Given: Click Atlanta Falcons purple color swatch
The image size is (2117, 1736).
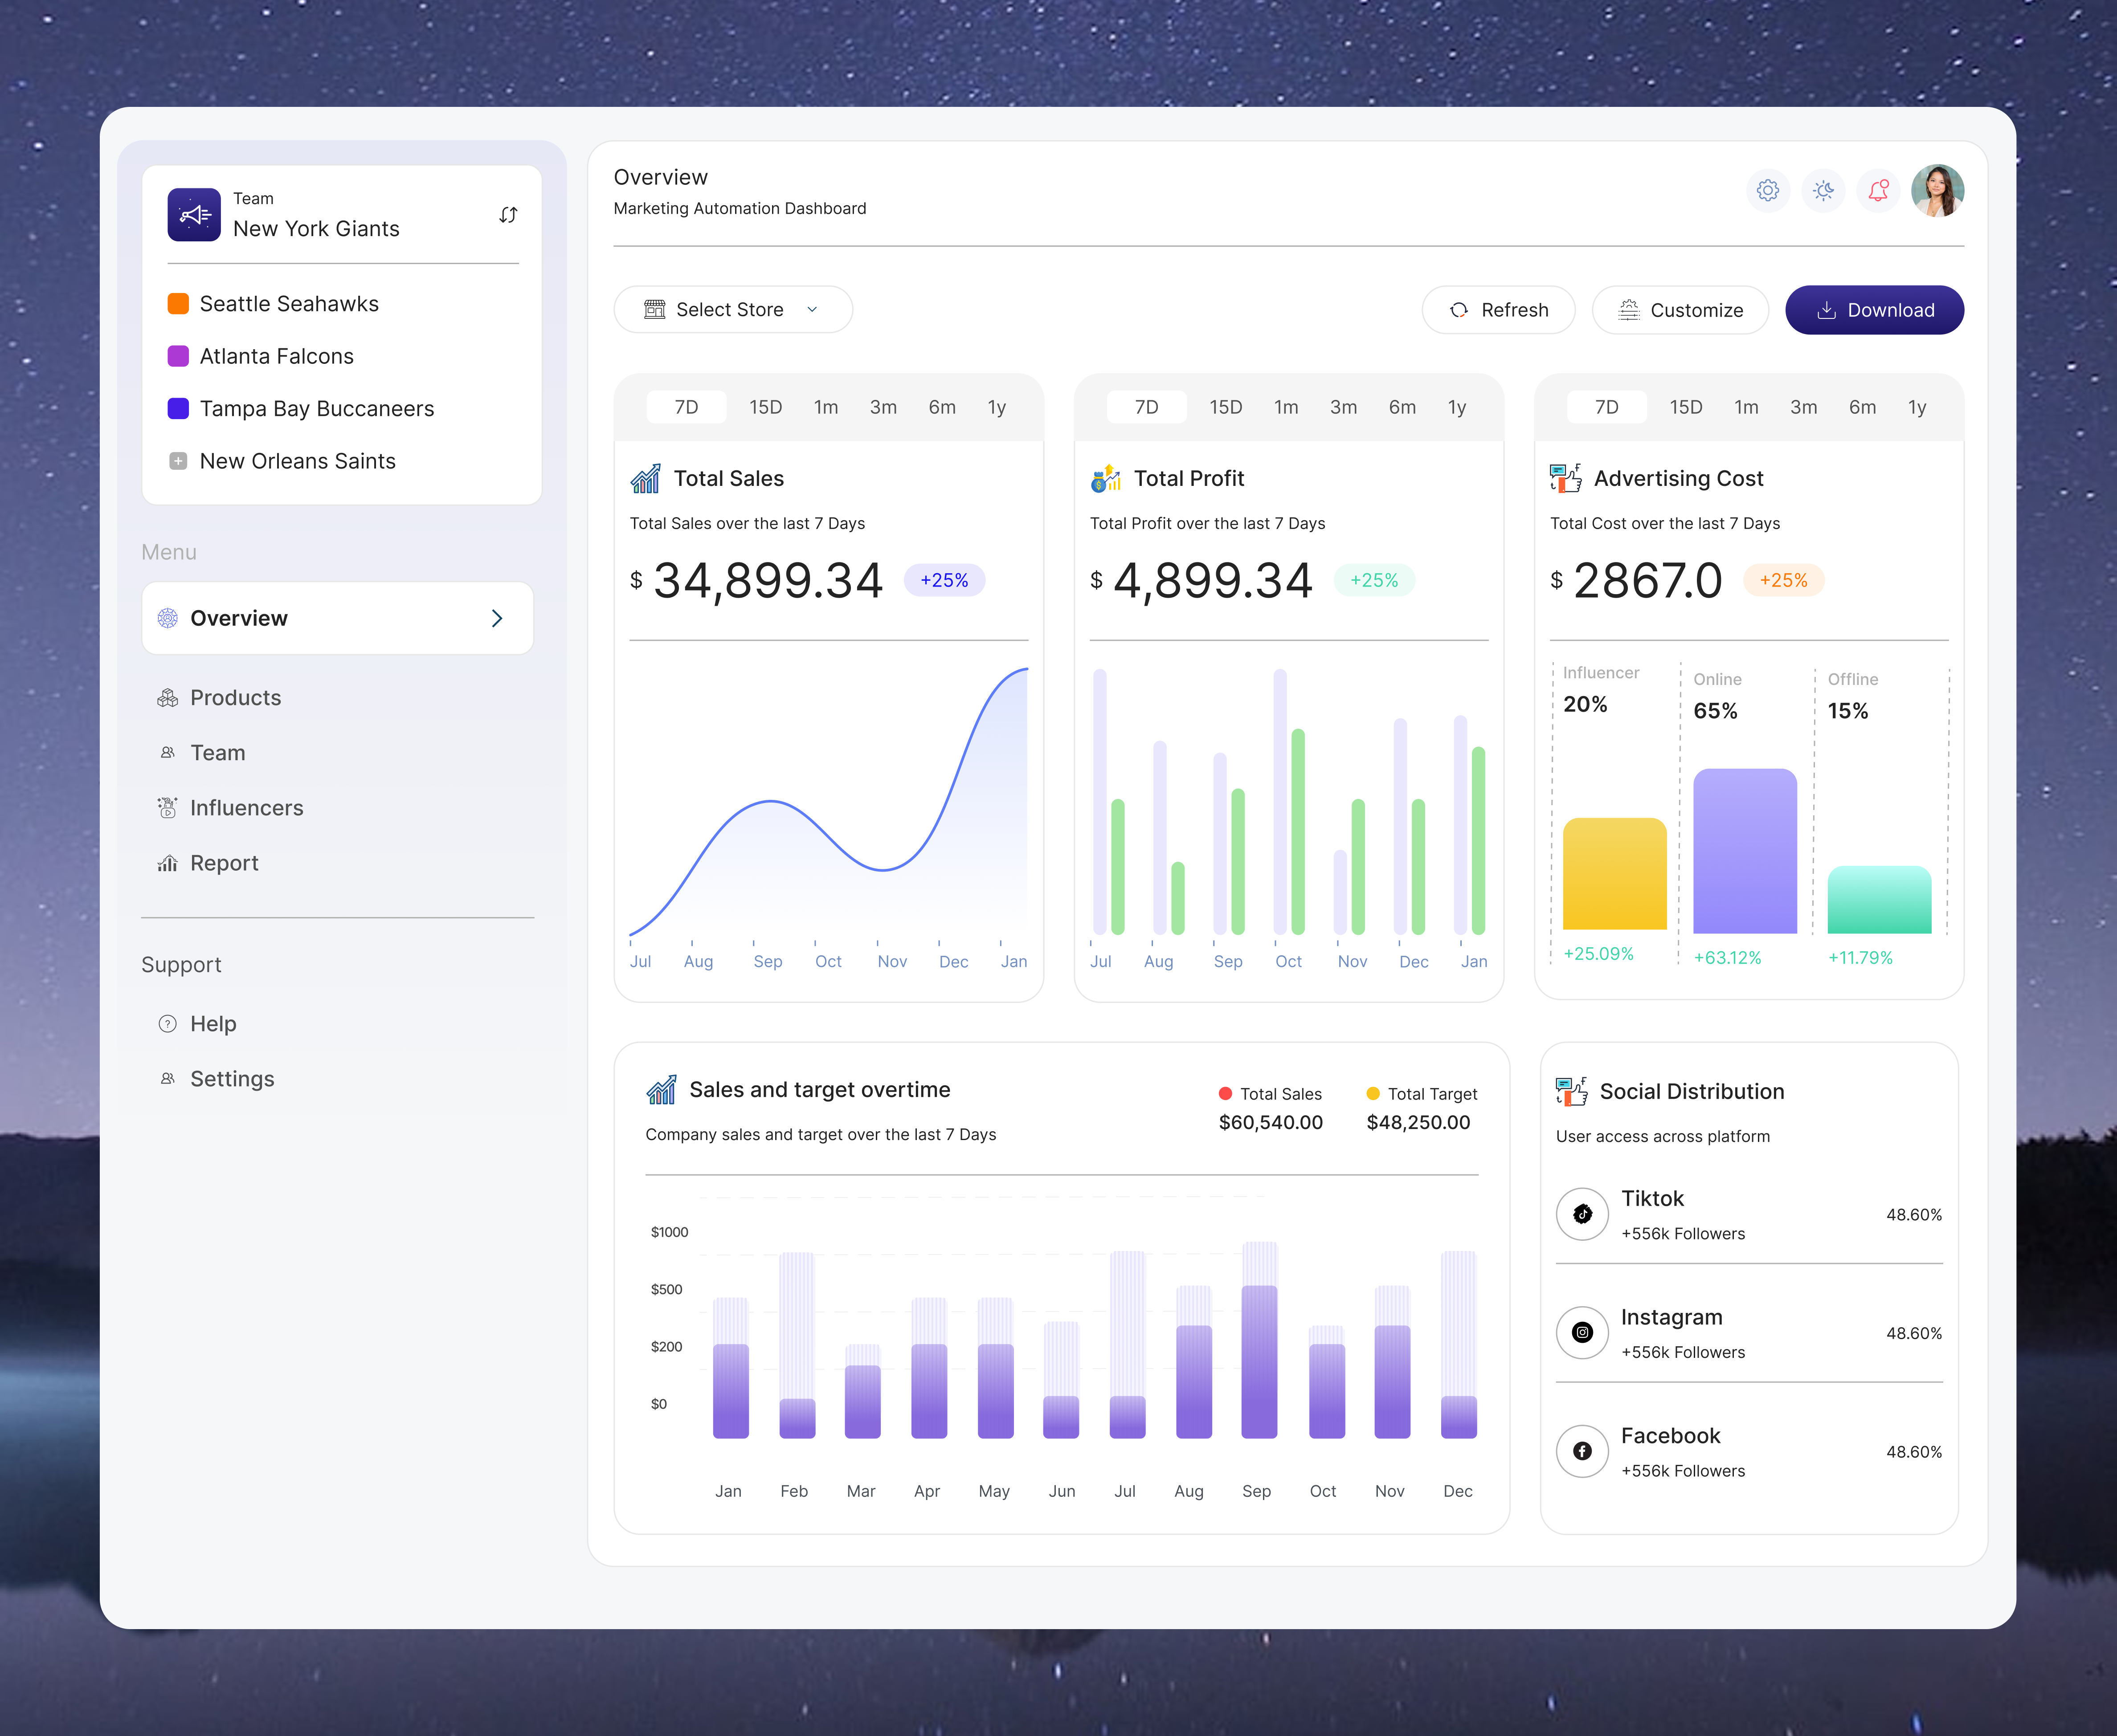Looking at the screenshot, I should pos(178,356).
